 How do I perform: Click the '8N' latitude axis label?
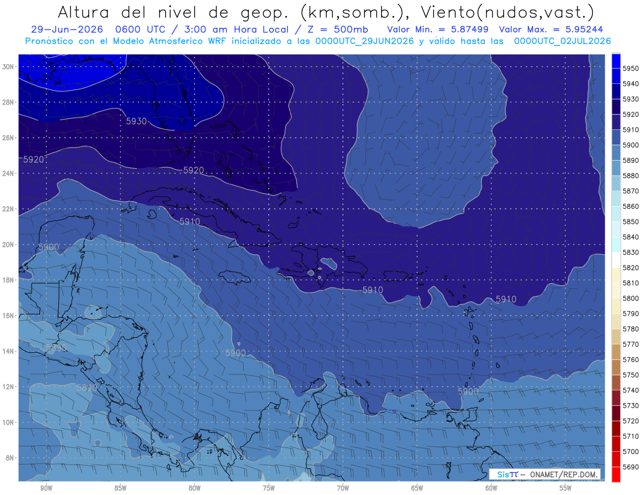point(11,458)
